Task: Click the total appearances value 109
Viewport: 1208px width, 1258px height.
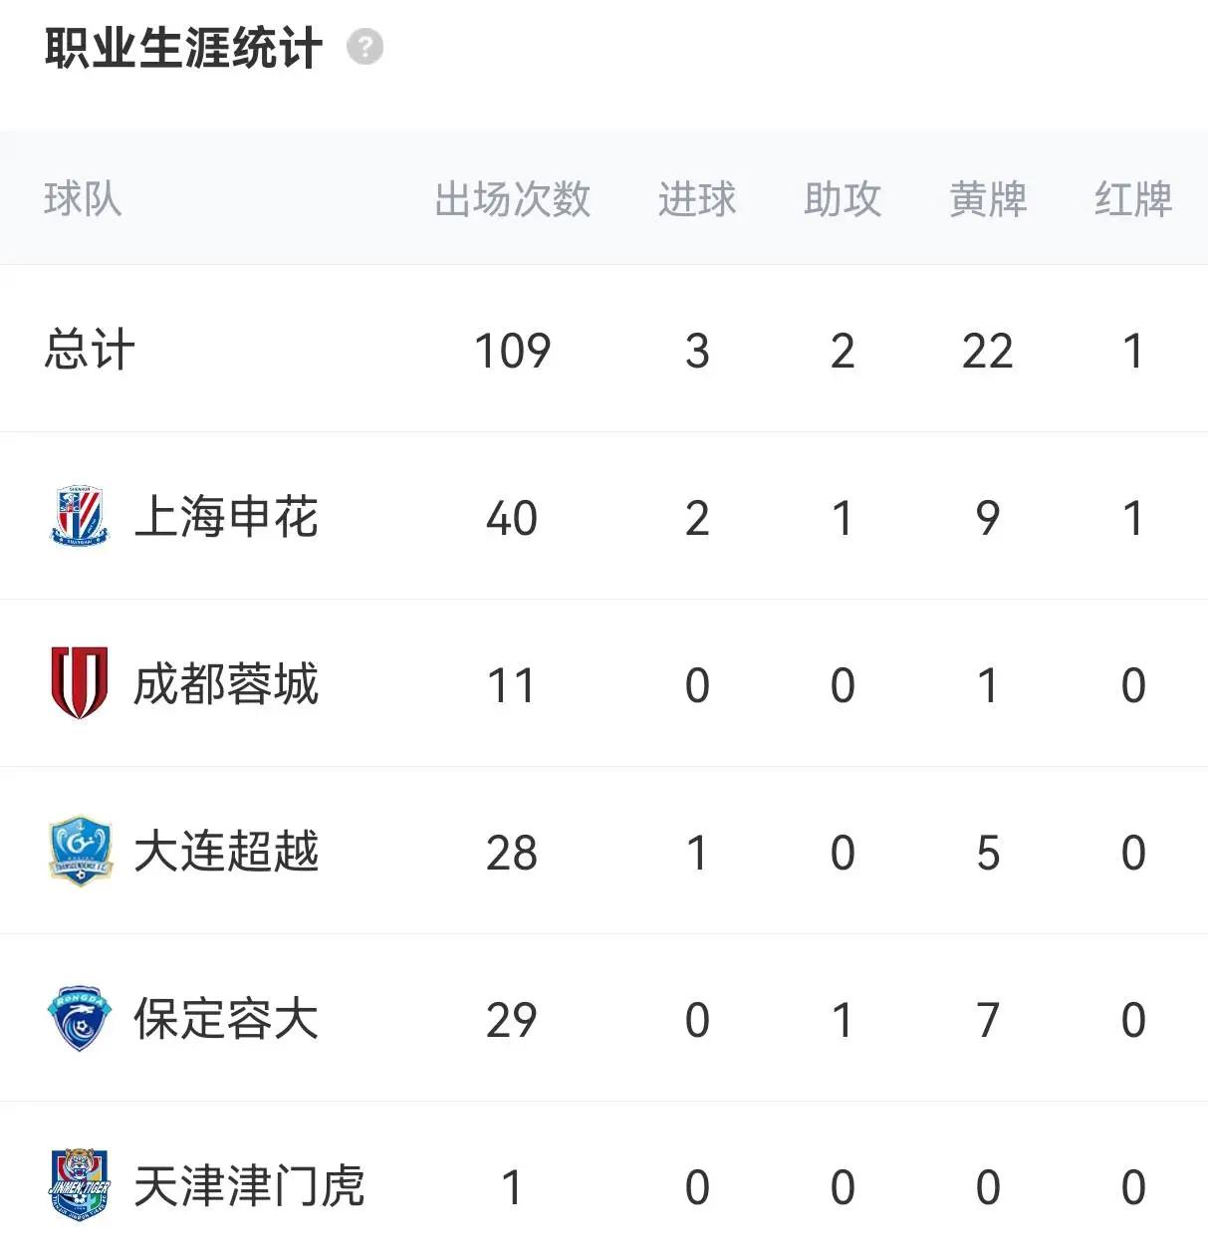Action: [x=512, y=351]
